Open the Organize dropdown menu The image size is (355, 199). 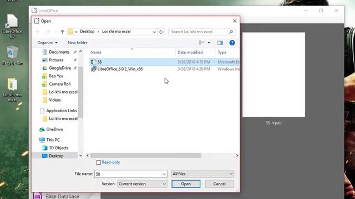[x=47, y=43]
